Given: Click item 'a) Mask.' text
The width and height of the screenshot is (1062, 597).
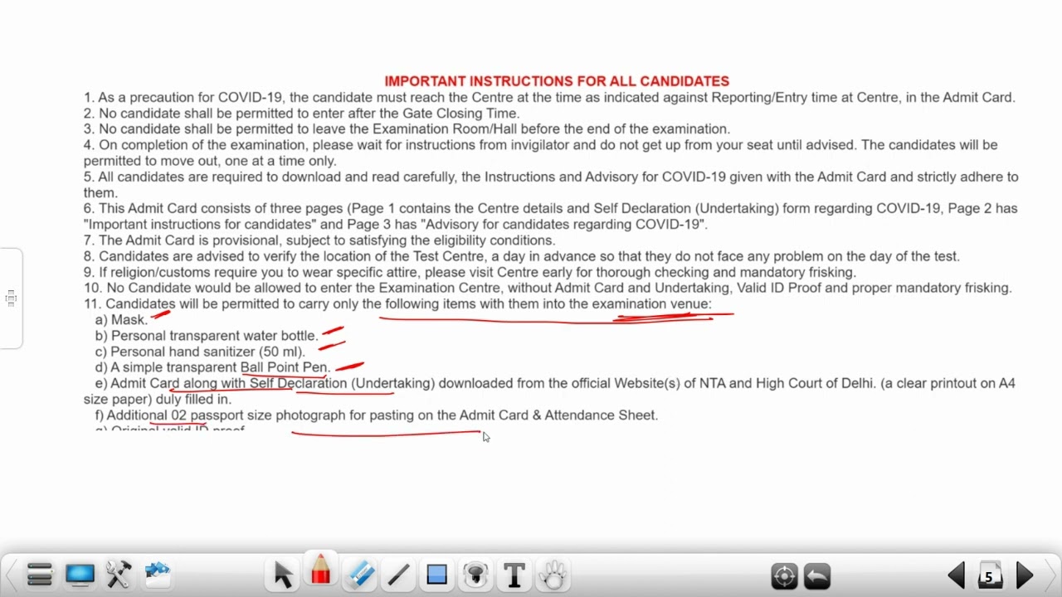Looking at the screenshot, I should (121, 320).
